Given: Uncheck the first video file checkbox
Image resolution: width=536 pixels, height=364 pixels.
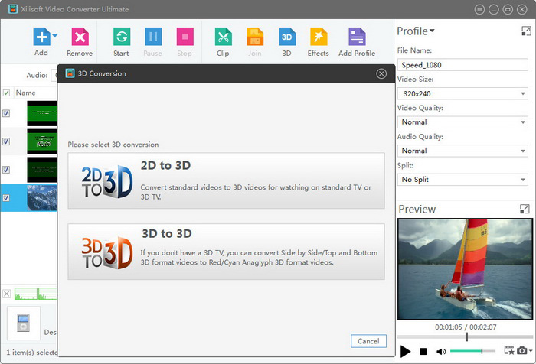Looking at the screenshot, I should pos(6,113).
